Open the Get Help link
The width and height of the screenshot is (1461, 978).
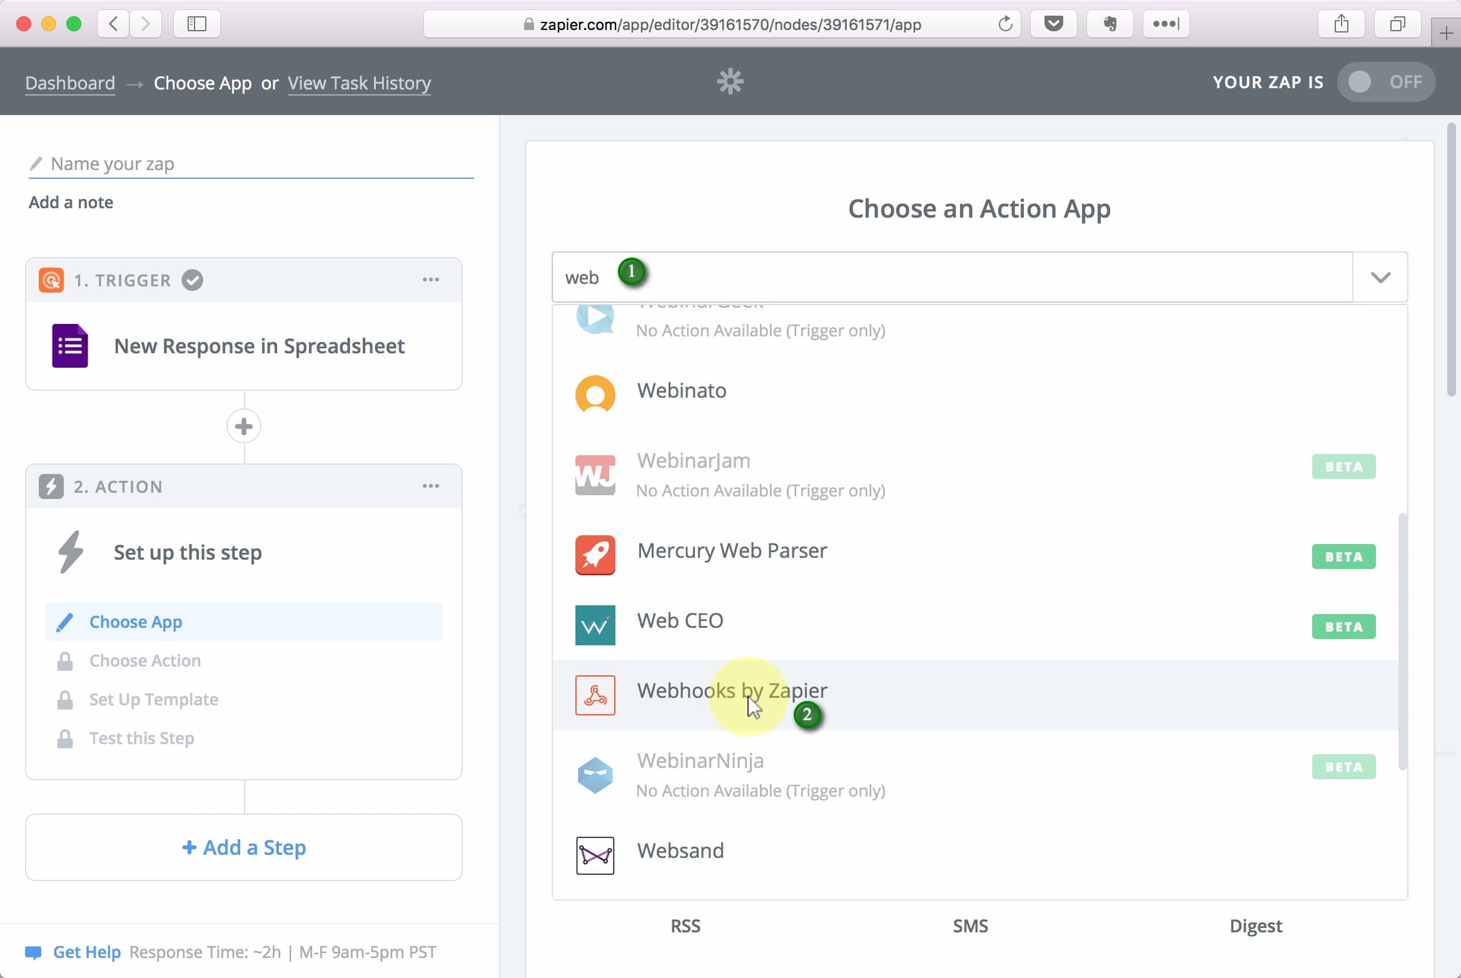tap(87, 952)
